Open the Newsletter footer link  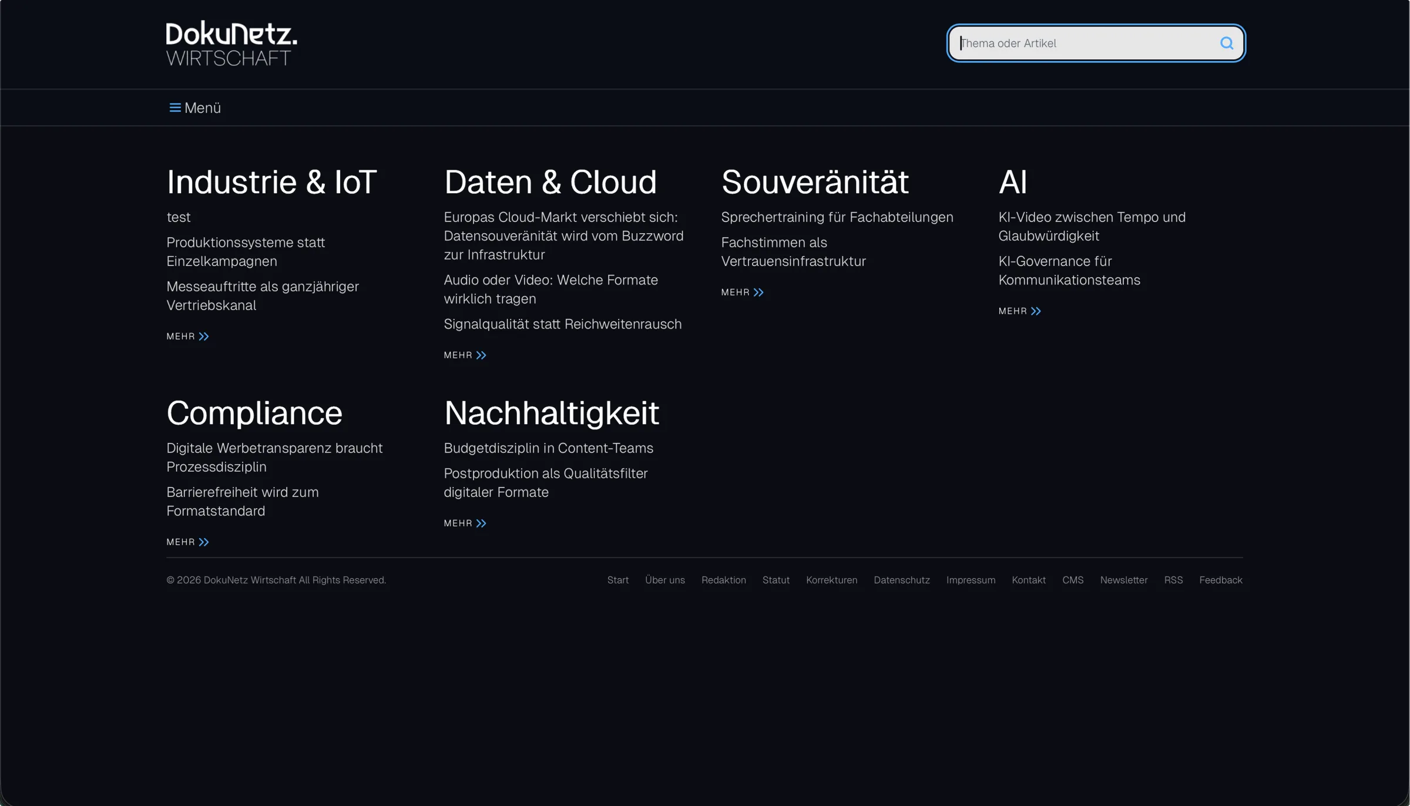coord(1123,580)
